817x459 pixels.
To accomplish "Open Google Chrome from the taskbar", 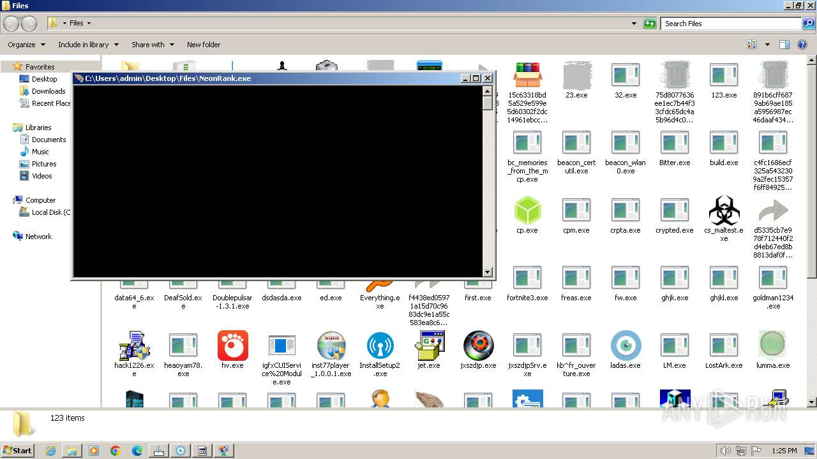I will (x=116, y=451).
